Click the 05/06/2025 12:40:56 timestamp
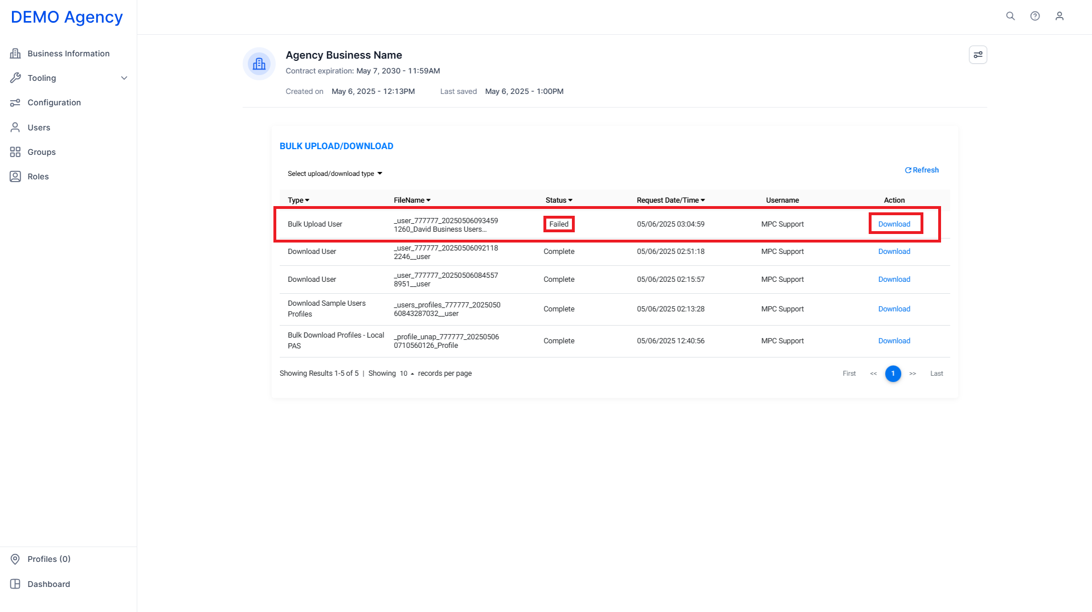Screen dimensions: 1092x612 (x=670, y=341)
